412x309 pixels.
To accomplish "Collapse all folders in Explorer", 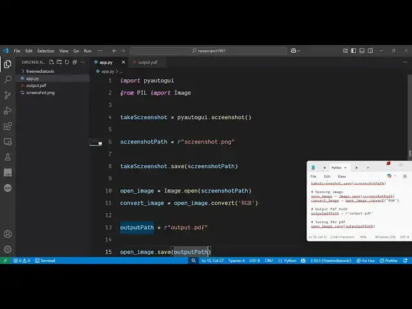I will 75,62.
